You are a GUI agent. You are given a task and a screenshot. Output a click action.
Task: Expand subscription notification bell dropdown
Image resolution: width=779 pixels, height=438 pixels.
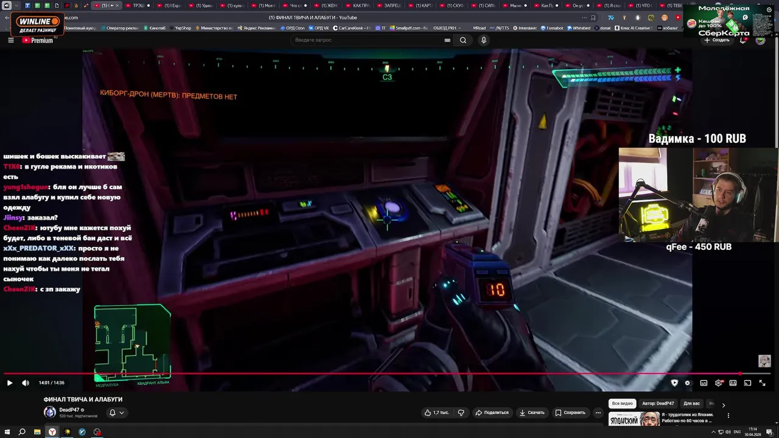[x=117, y=412]
